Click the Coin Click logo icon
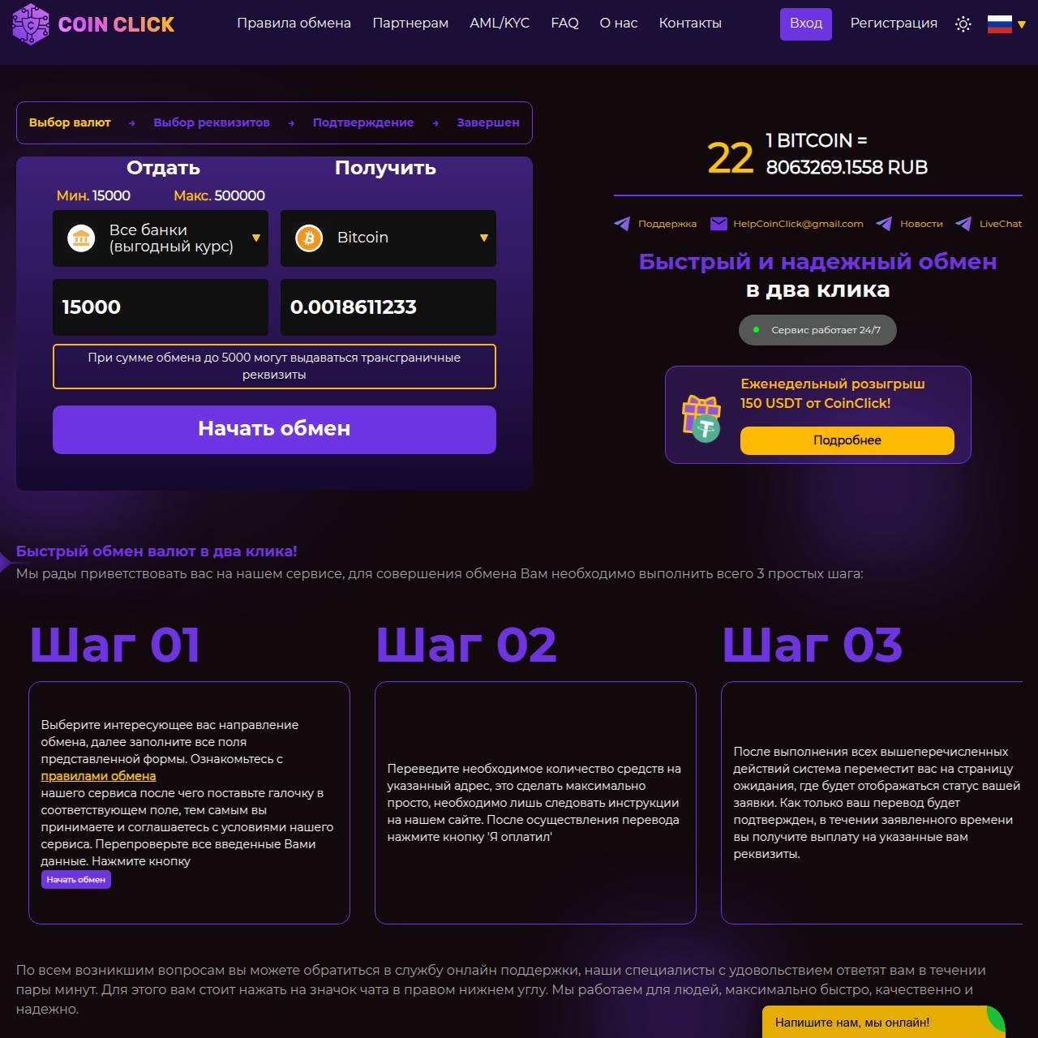 click(31, 24)
